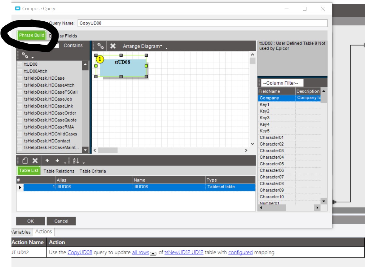This screenshot has height=267, width=365.
Task: Click tables list scroll up arrow
Action: 85,64
